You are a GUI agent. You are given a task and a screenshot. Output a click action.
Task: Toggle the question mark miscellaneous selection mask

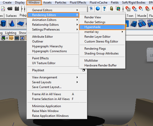pyautogui.click(x=104, y=9)
